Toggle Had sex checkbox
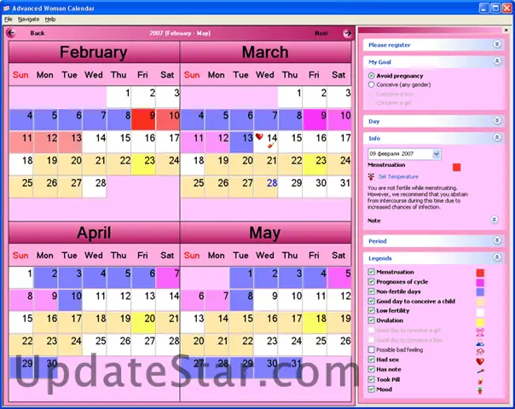The width and height of the screenshot is (515, 409). coord(371,360)
